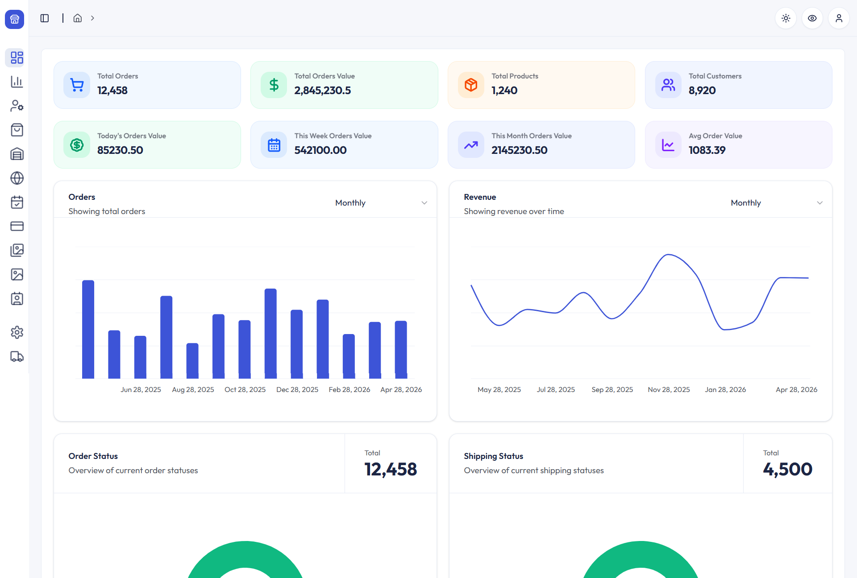The width and height of the screenshot is (857, 578).
Task: Open contact badge sidebar icon
Action: [17, 298]
